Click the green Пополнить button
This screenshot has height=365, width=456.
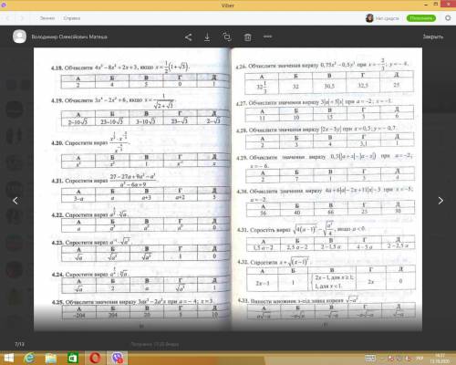421,18
